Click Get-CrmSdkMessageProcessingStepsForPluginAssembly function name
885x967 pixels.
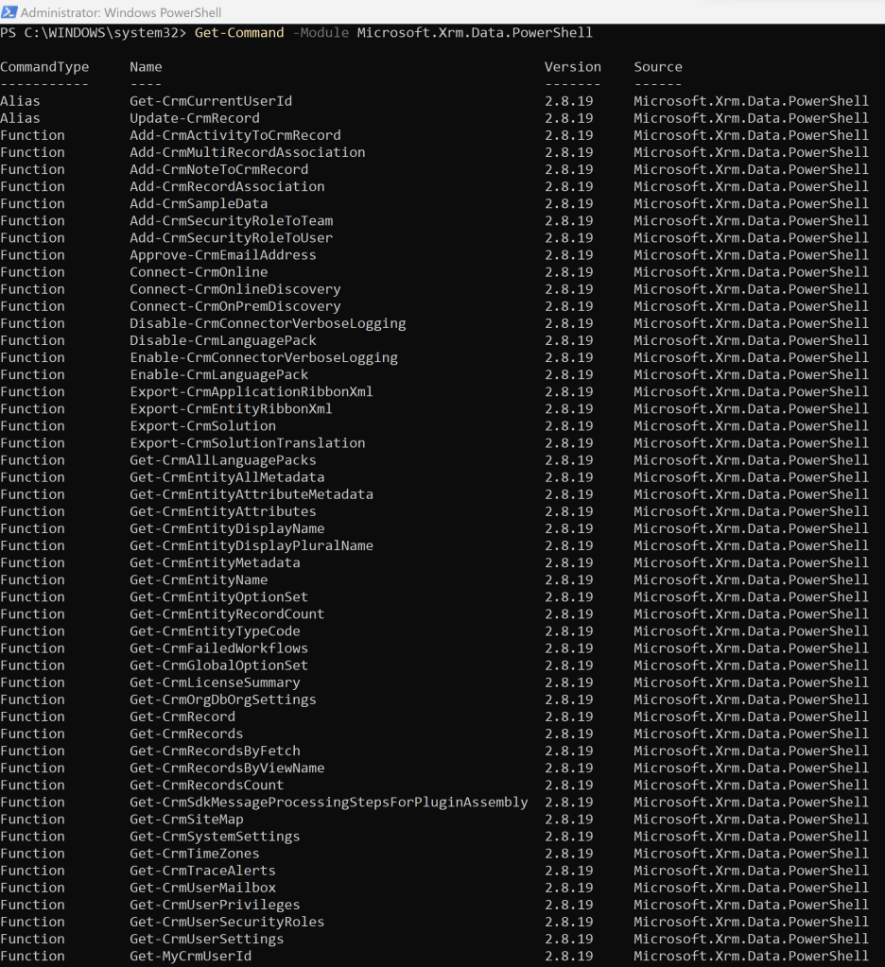[x=328, y=802]
